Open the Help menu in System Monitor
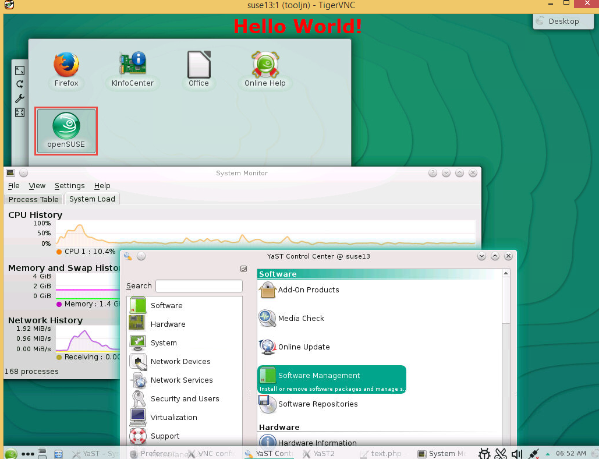The image size is (599, 459). coord(102,185)
